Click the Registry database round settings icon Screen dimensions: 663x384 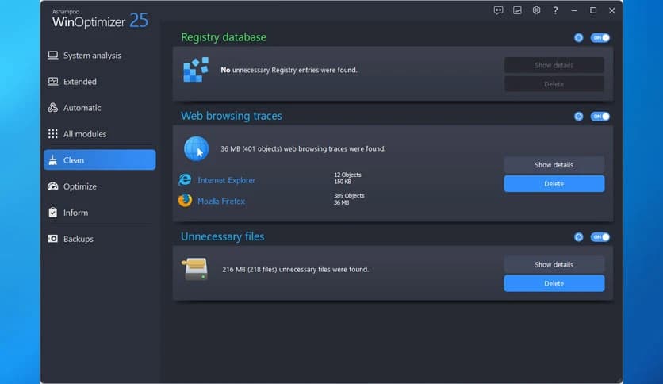pos(579,37)
